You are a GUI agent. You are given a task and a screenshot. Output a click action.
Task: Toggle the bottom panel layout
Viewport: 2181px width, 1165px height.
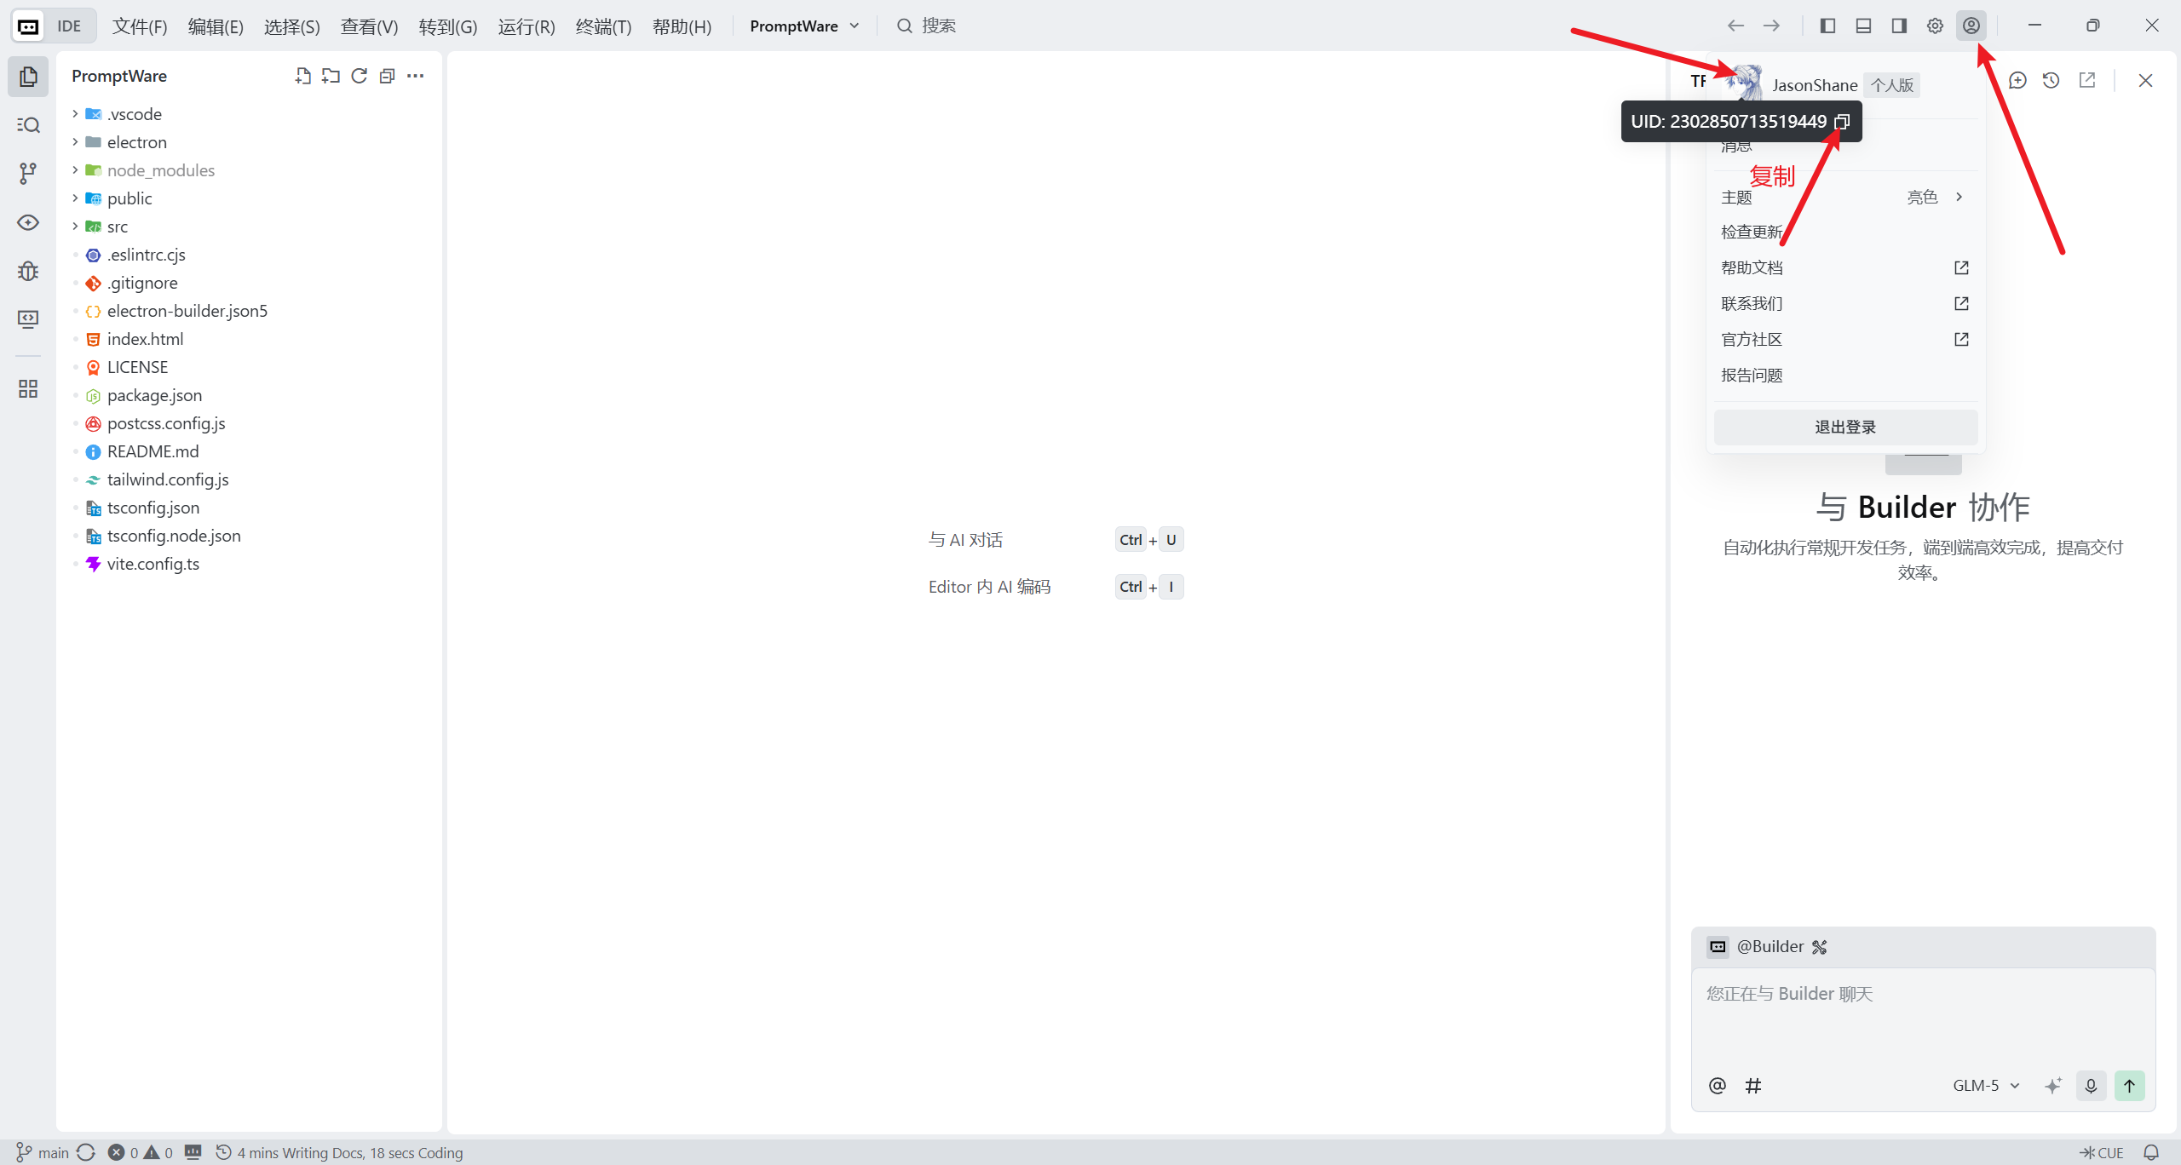pos(1863,26)
